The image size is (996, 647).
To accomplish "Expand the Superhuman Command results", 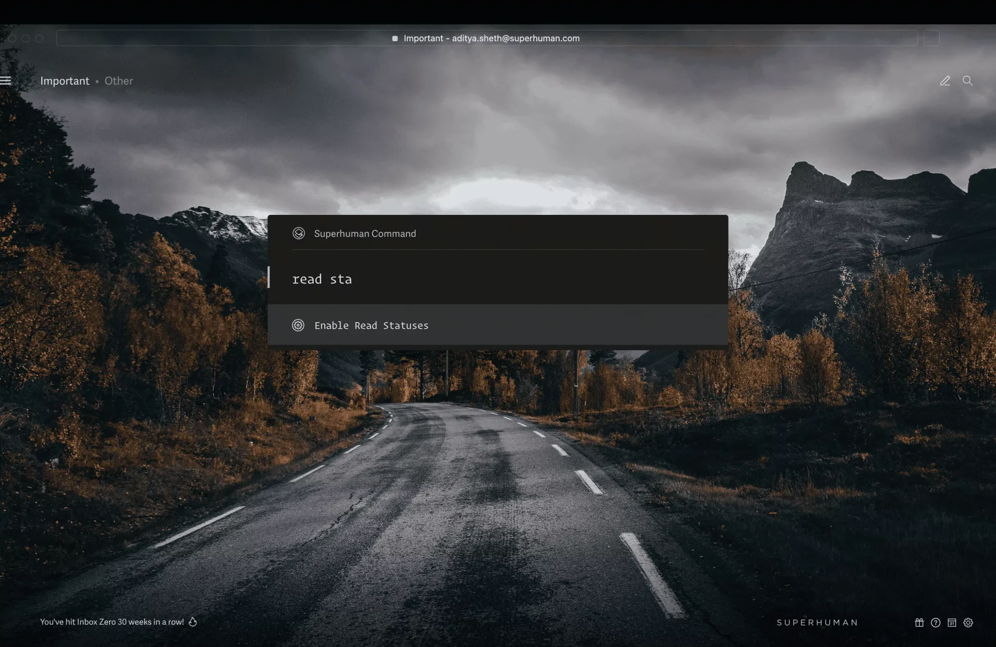I will coord(498,324).
